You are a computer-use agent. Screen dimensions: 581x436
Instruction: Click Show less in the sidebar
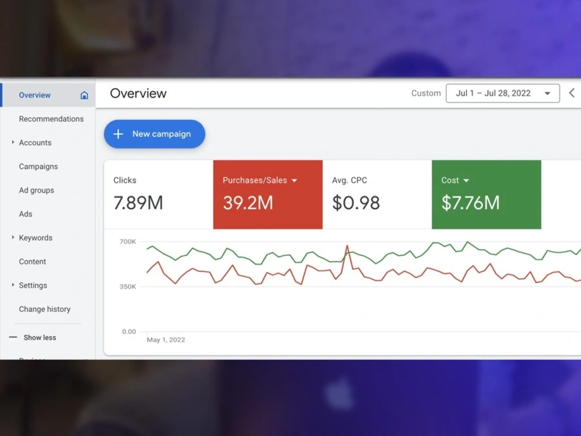click(x=40, y=337)
